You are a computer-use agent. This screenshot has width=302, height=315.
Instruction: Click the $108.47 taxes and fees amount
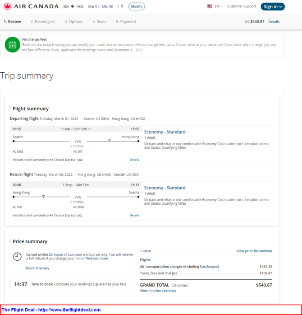click(x=266, y=273)
